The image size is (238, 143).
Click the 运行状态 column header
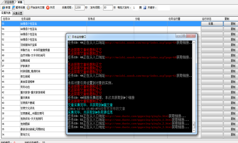pos(212,19)
